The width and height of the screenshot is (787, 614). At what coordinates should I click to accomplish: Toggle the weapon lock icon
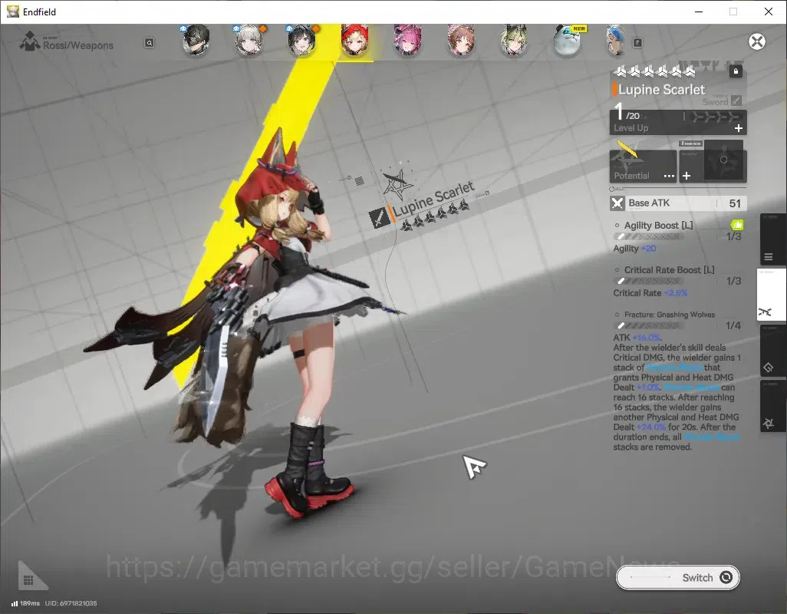(x=736, y=71)
